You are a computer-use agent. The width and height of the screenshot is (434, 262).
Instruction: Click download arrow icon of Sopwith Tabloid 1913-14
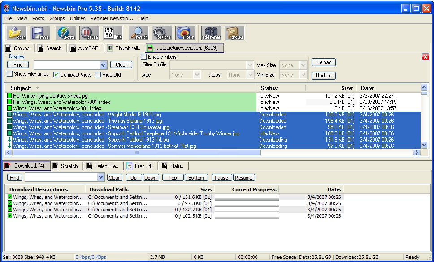[x=9, y=139]
